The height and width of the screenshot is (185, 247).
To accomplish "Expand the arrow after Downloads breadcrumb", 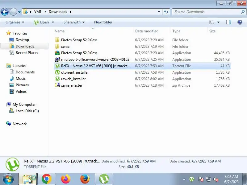I will (x=71, y=12).
